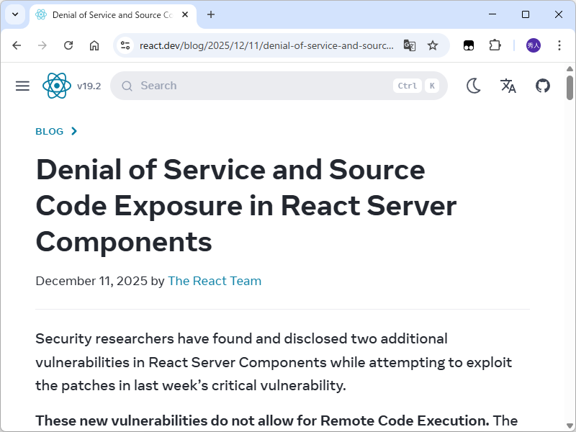Expand the BLOG breadcrumb chevron

pos(74,131)
